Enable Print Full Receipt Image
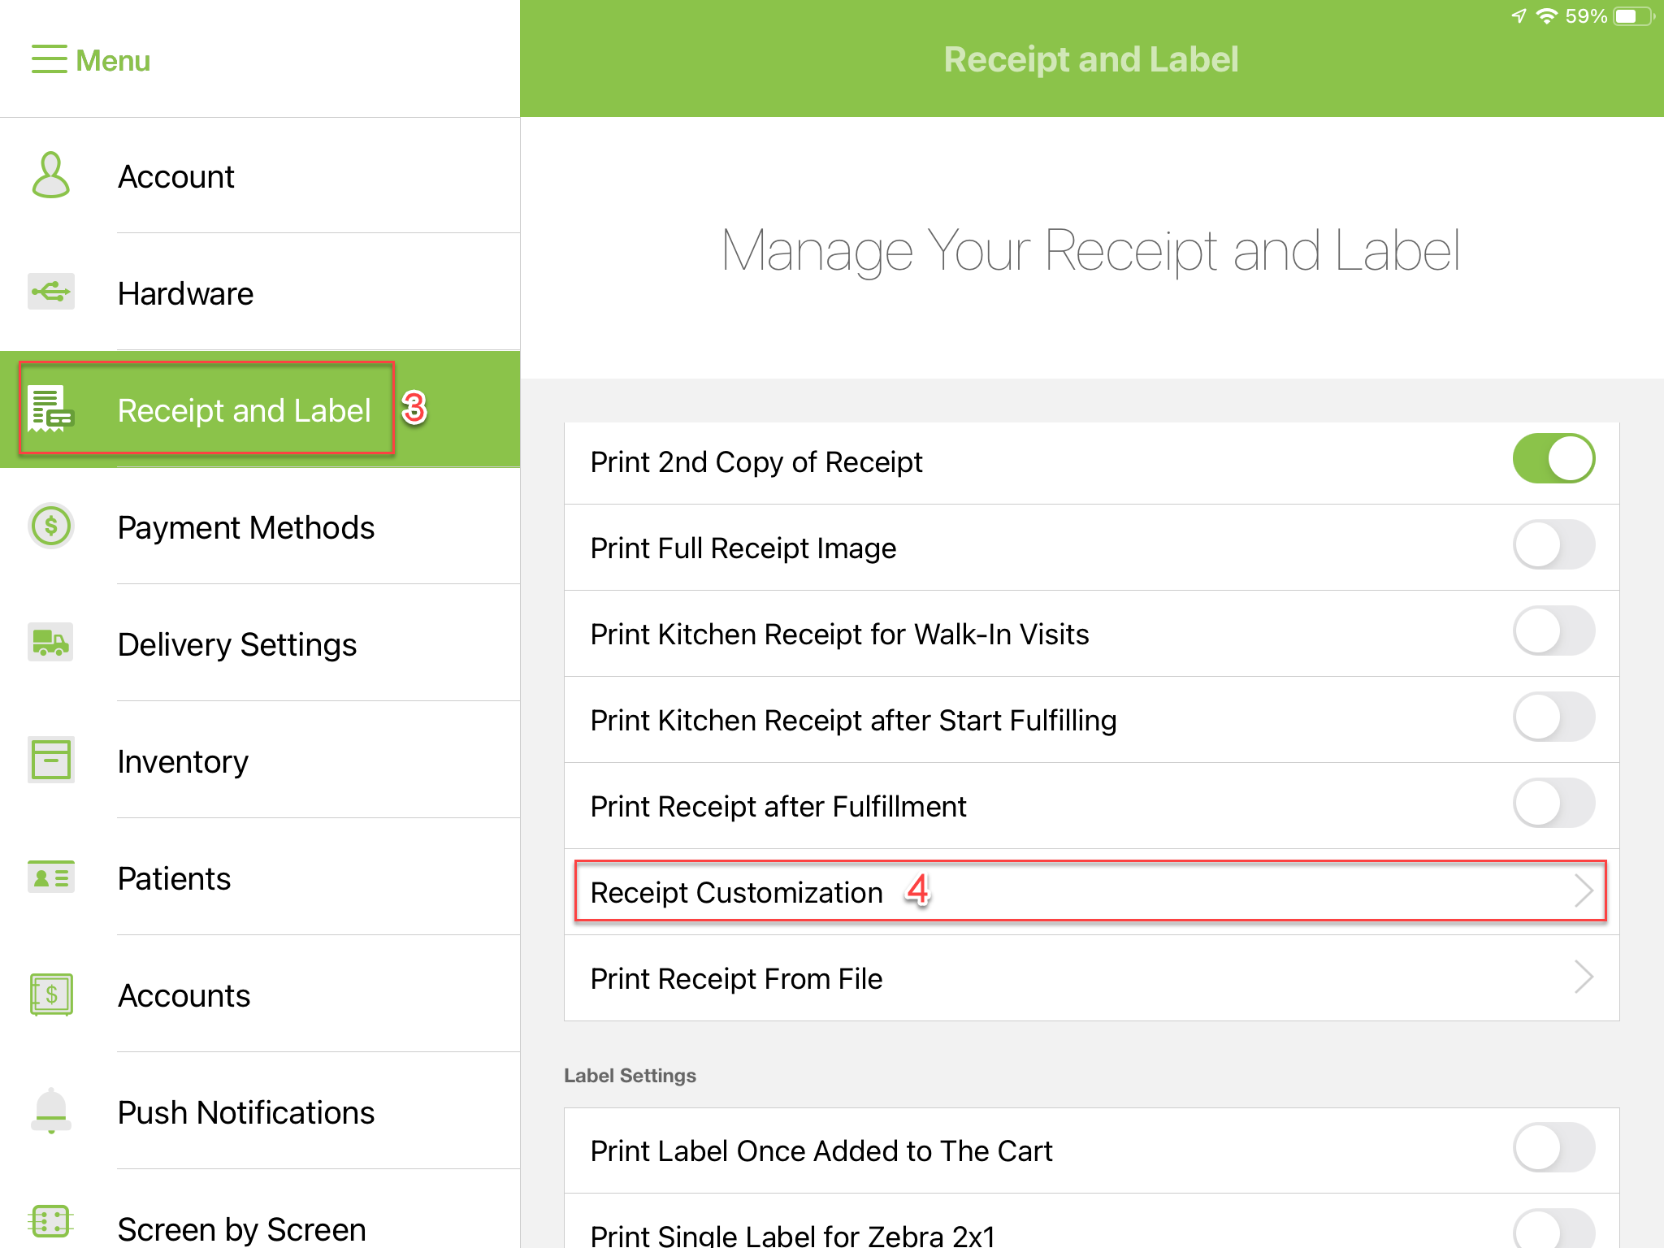The image size is (1664, 1248). click(x=1553, y=545)
